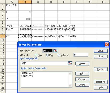
Task: Select row 11 header
Action: [x=3, y=40]
